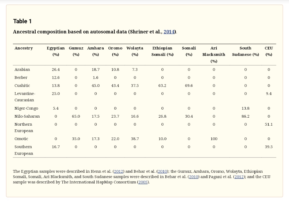Select the 'Egyptian (%)' column header
The width and height of the screenshot is (289, 204).
pyautogui.click(x=56, y=51)
